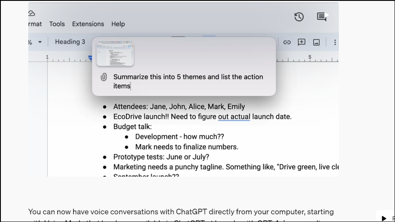Click the cloud save status icon
The image size is (395, 222).
(x=32, y=13)
